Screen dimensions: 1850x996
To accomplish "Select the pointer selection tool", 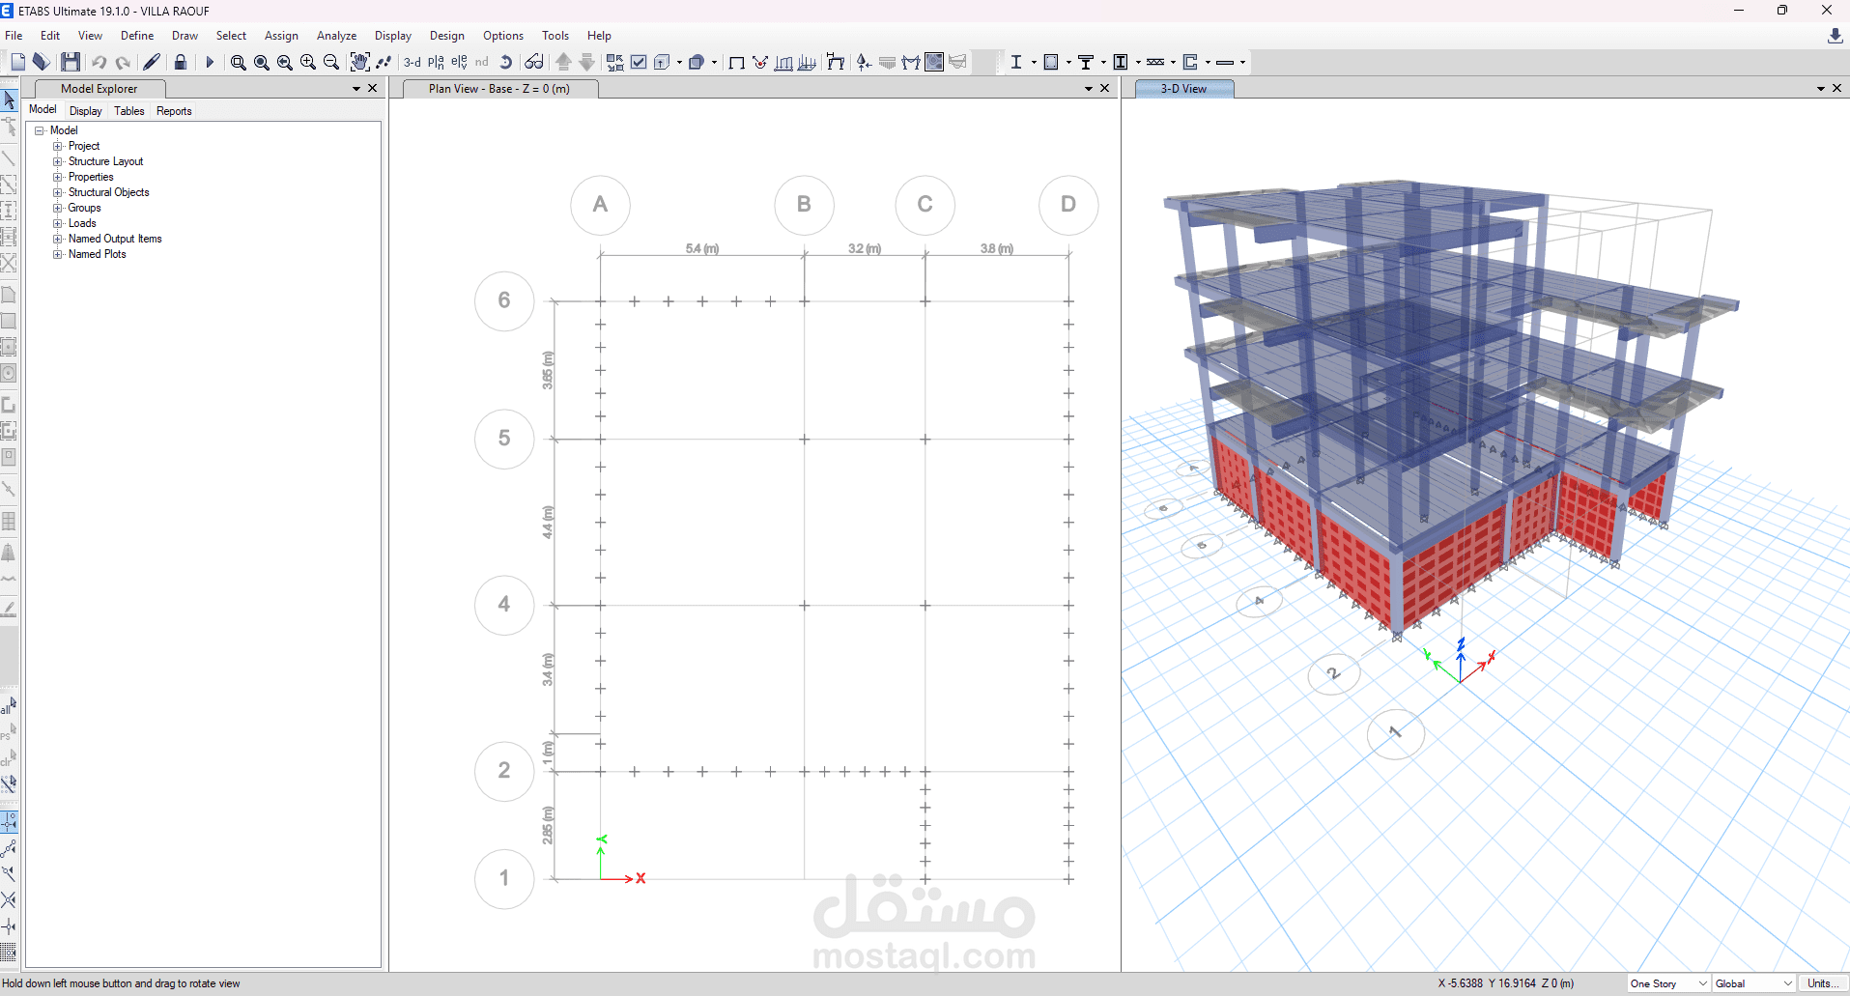I will (x=10, y=100).
